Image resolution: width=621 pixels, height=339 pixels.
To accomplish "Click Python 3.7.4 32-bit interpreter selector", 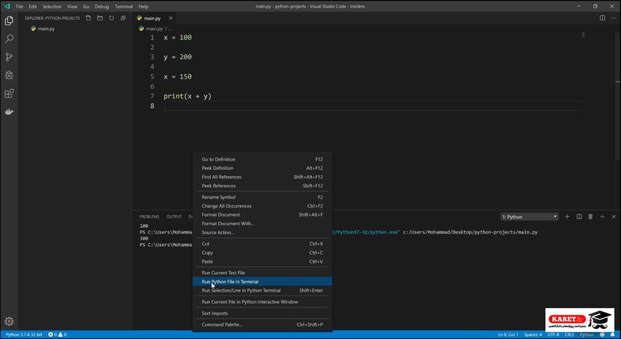I will [24, 335].
